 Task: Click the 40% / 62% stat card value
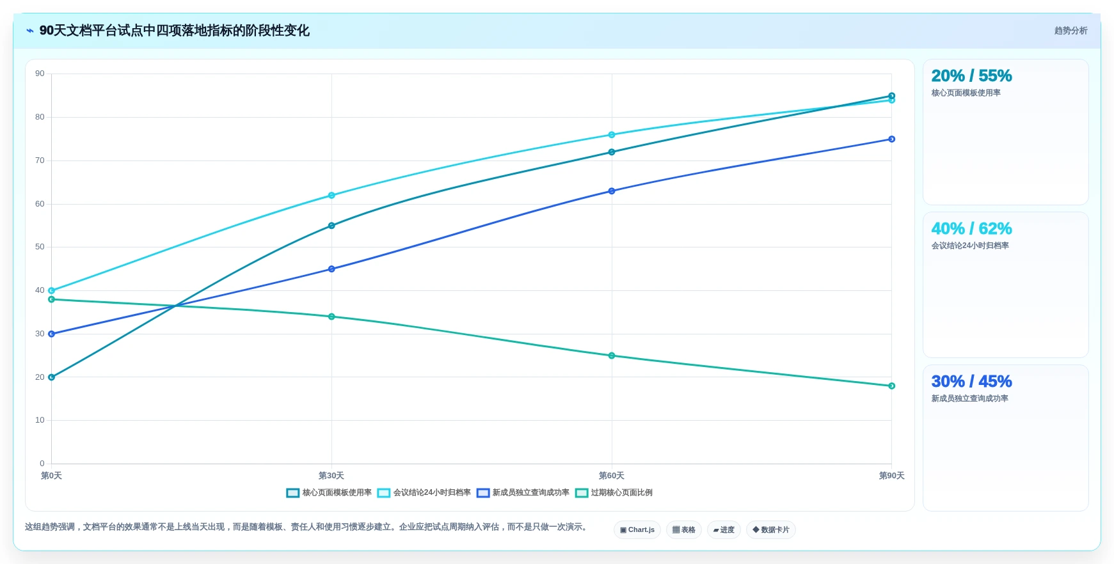pyautogui.click(x=971, y=229)
